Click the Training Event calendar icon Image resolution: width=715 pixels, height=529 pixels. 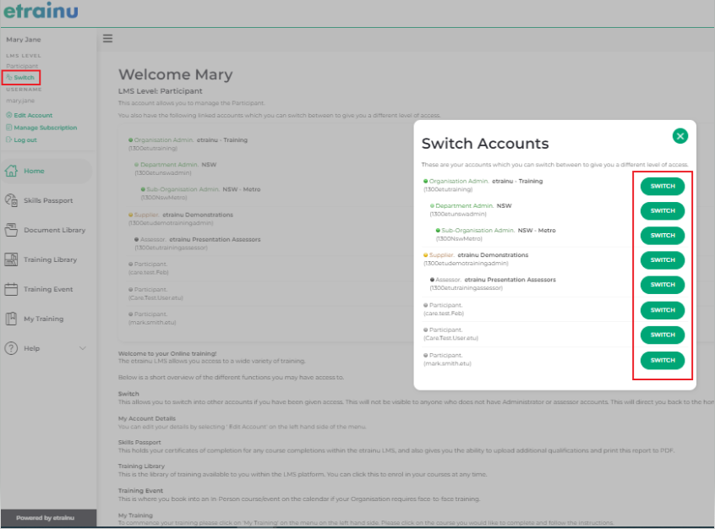pos(11,289)
